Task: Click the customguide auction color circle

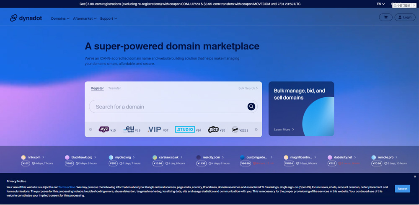Action: (242, 158)
